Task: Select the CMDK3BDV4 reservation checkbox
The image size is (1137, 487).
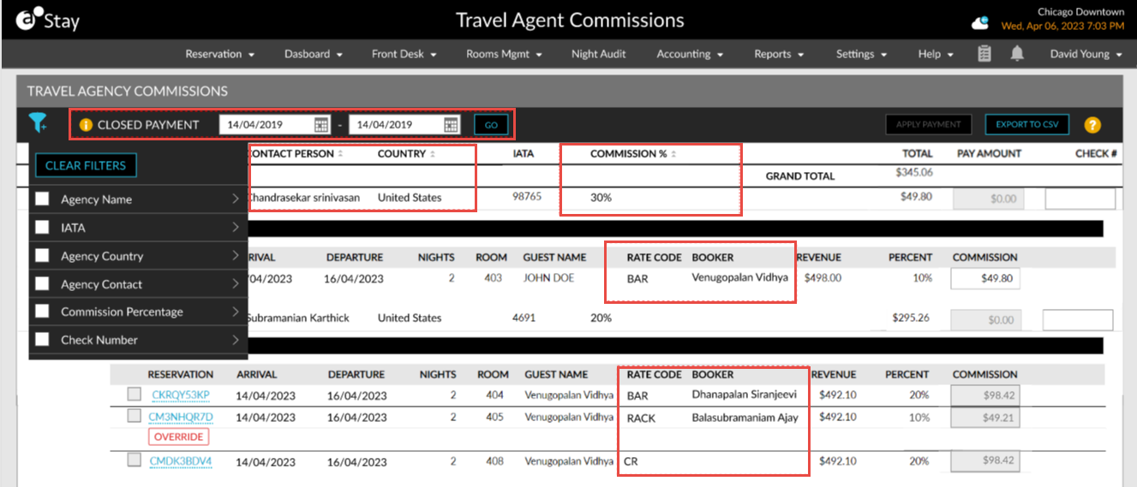Action: pyautogui.click(x=134, y=460)
